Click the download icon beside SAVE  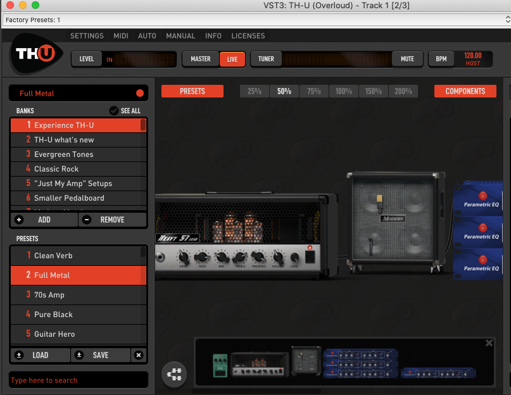coord(79,355)
